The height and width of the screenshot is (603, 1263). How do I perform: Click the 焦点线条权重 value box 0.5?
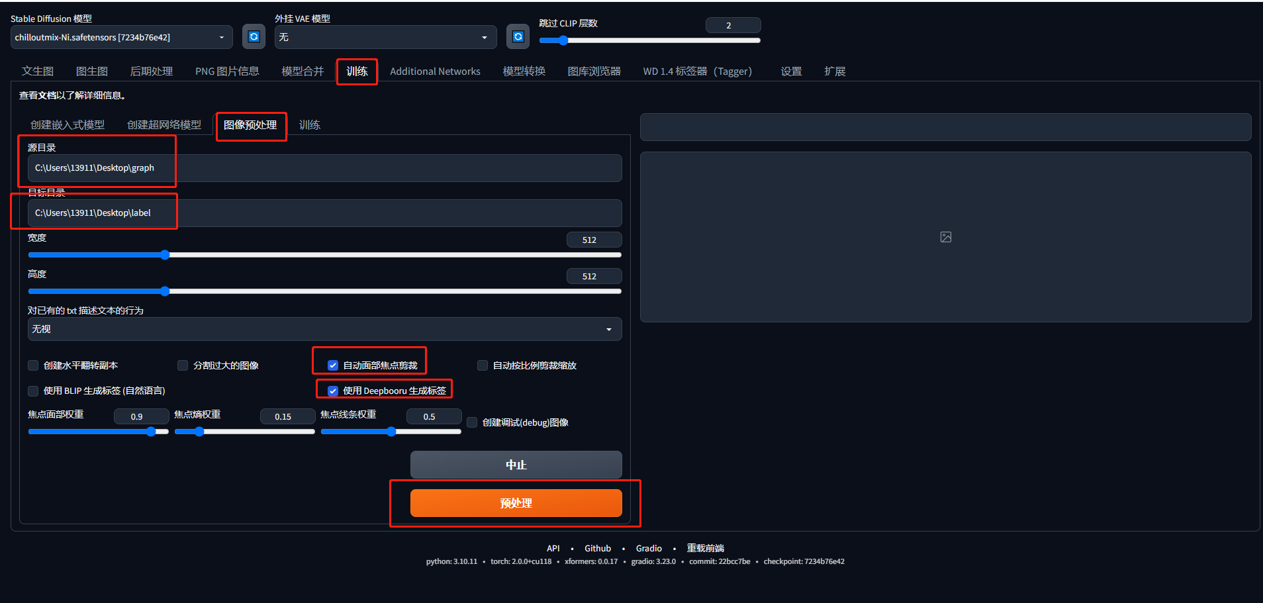coord(434,416)
